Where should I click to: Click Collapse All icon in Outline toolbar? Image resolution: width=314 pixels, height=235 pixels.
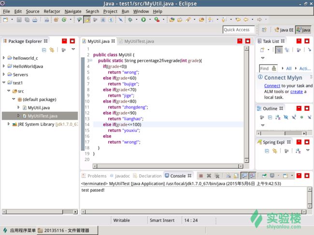tap(270, 117)
